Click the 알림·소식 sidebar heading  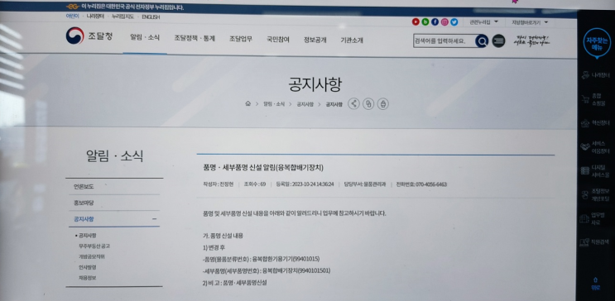pyautogui.click(x=114, y=155)
